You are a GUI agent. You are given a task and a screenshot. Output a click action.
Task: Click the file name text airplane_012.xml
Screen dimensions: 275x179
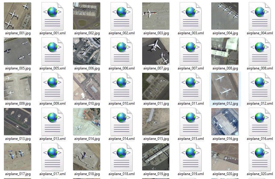point(260,103)
